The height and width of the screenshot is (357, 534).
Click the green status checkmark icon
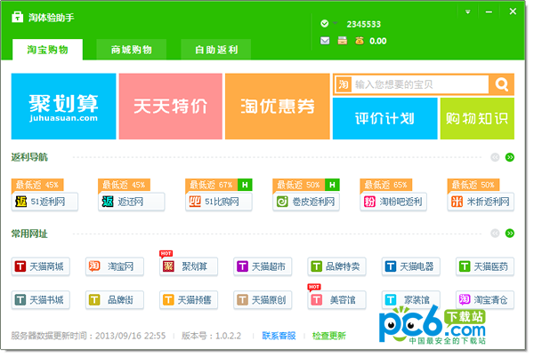(x=325, y=23)
